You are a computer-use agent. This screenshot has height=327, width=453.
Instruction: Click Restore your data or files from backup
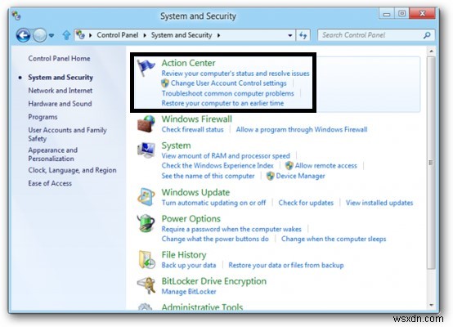point(286,265)
